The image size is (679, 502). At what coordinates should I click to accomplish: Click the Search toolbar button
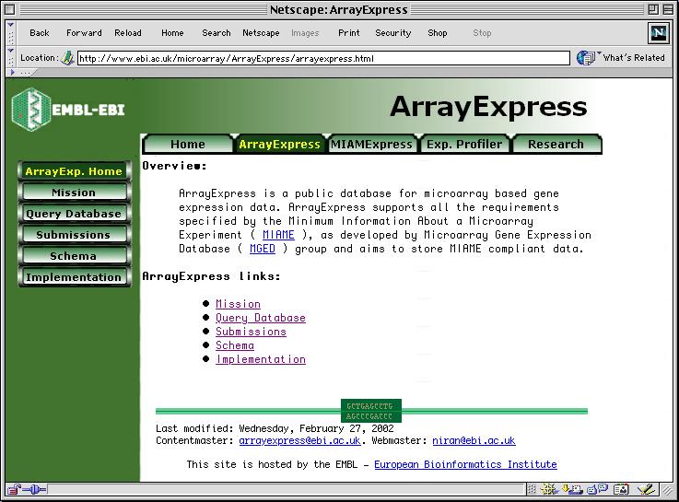(x=217, y=33)
